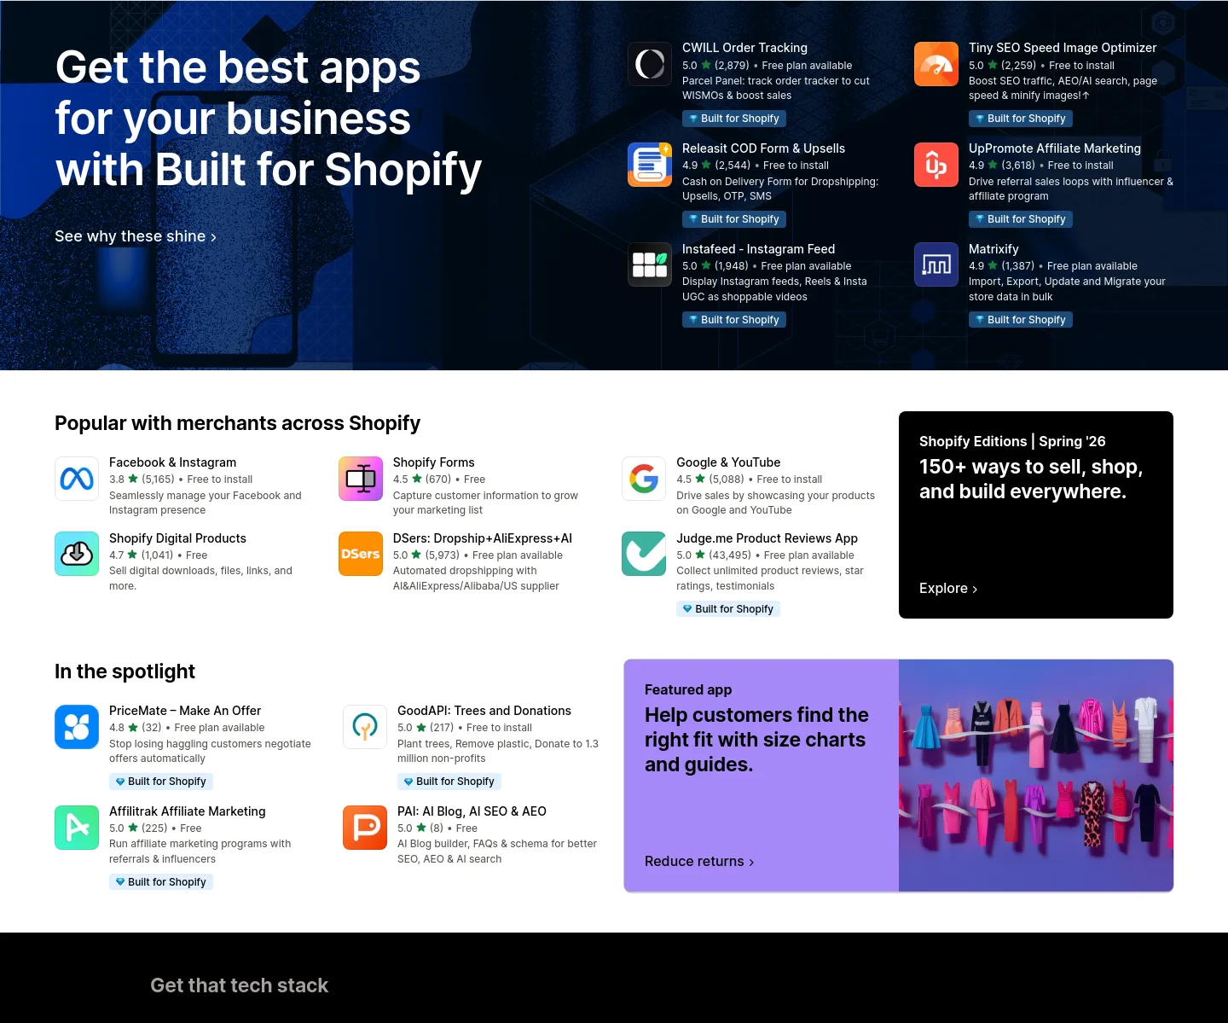Open the PriceMate – Make An Offer title
Screen dimensions: 1228x1023
[x=185, y=711]
